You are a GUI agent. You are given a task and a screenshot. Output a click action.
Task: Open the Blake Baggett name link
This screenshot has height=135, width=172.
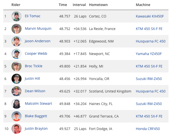coord(36,116)
